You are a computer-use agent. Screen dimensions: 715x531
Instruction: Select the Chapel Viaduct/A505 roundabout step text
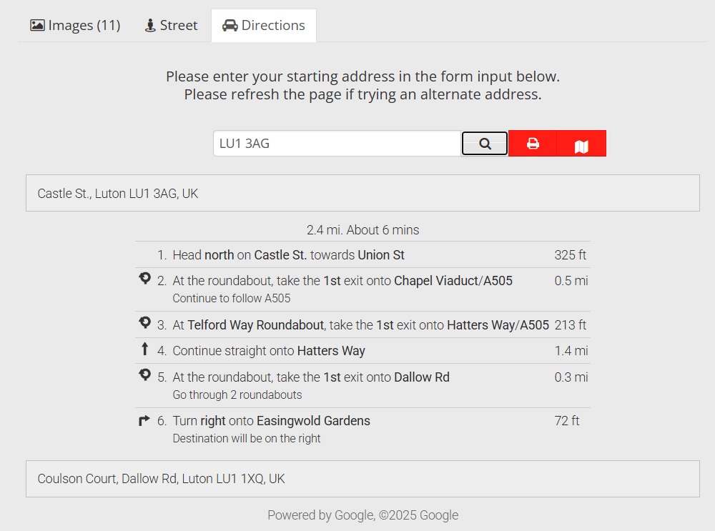[x=342, y=281]
